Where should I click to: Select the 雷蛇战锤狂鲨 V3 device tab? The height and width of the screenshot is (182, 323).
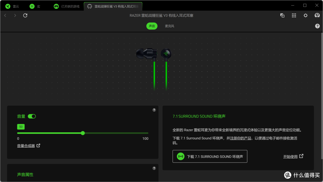[x=113, y=6]
